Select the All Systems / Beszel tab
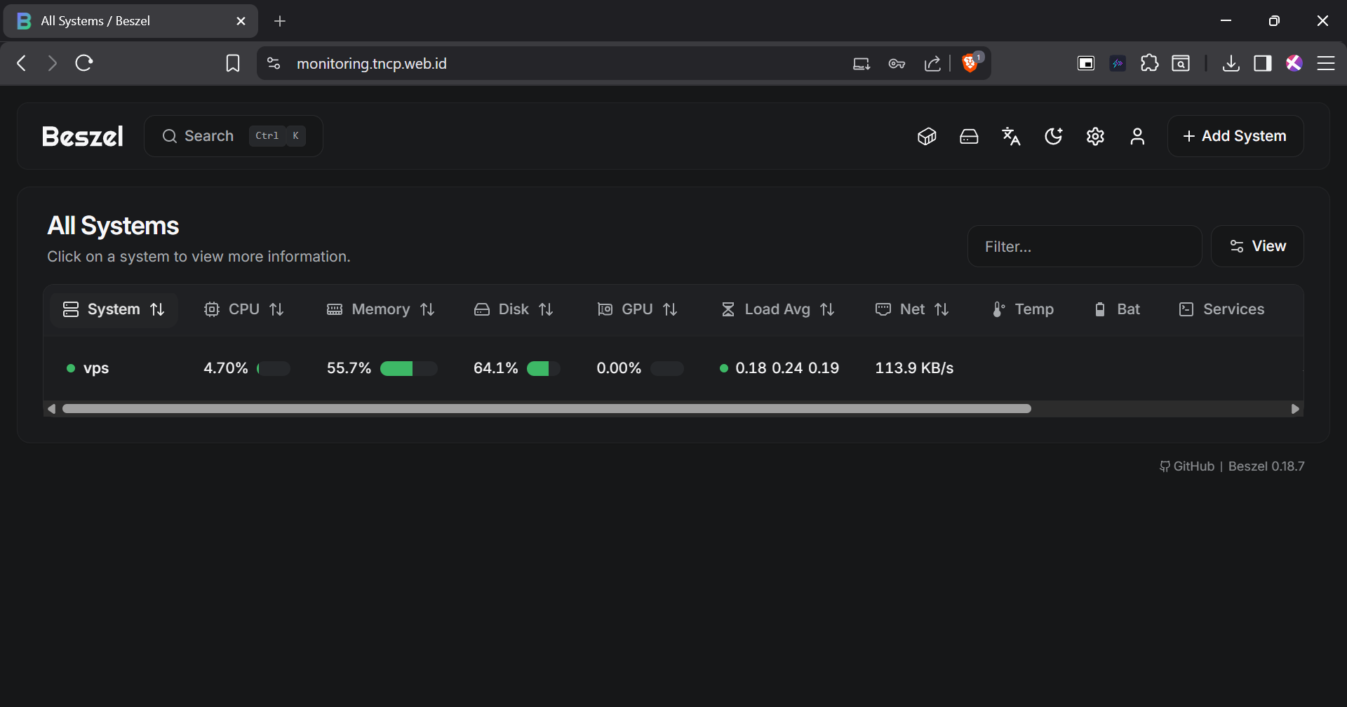The width and height of the screenshot is (1347, 707). 130,21
